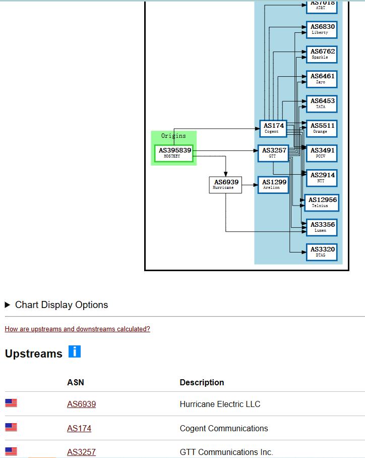This screenshot has height=458, width=365.
Task: Click 'Cogent Communications' description text
Action: coord(224,428)
